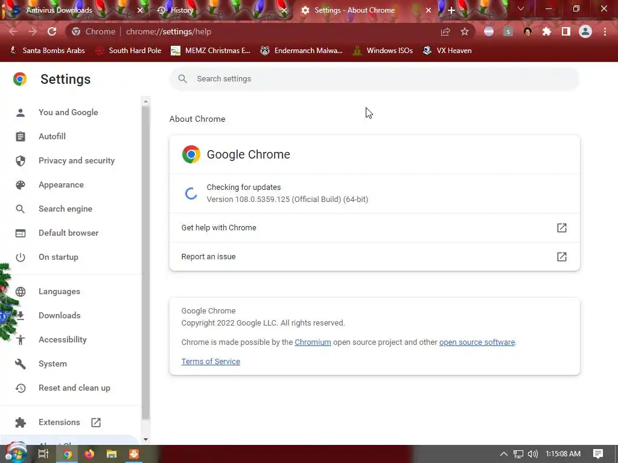Click Get help with Chrome
The height and width of the screenshot is (463, 618).
(x=374, y=227)
